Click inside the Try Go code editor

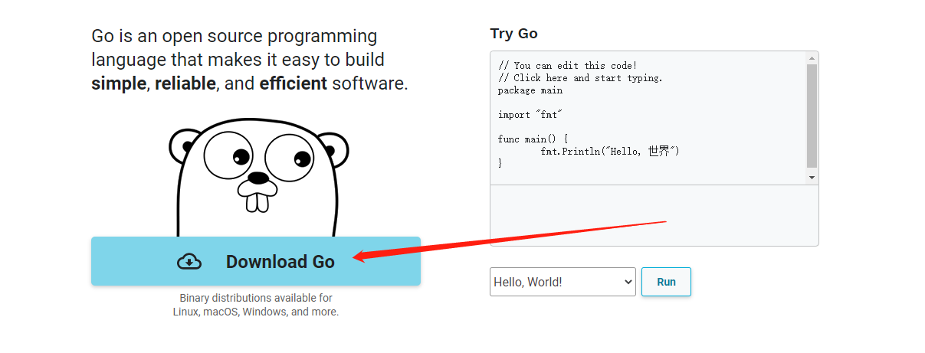(x=648, y=118)
